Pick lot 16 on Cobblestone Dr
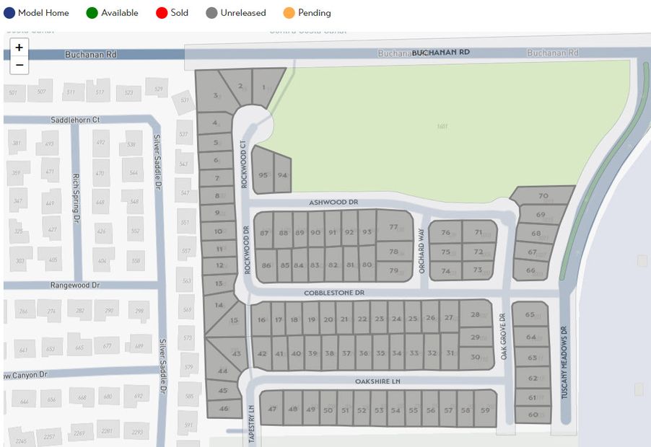This screenshot has height=447, width=651. (x=261, y=319)
